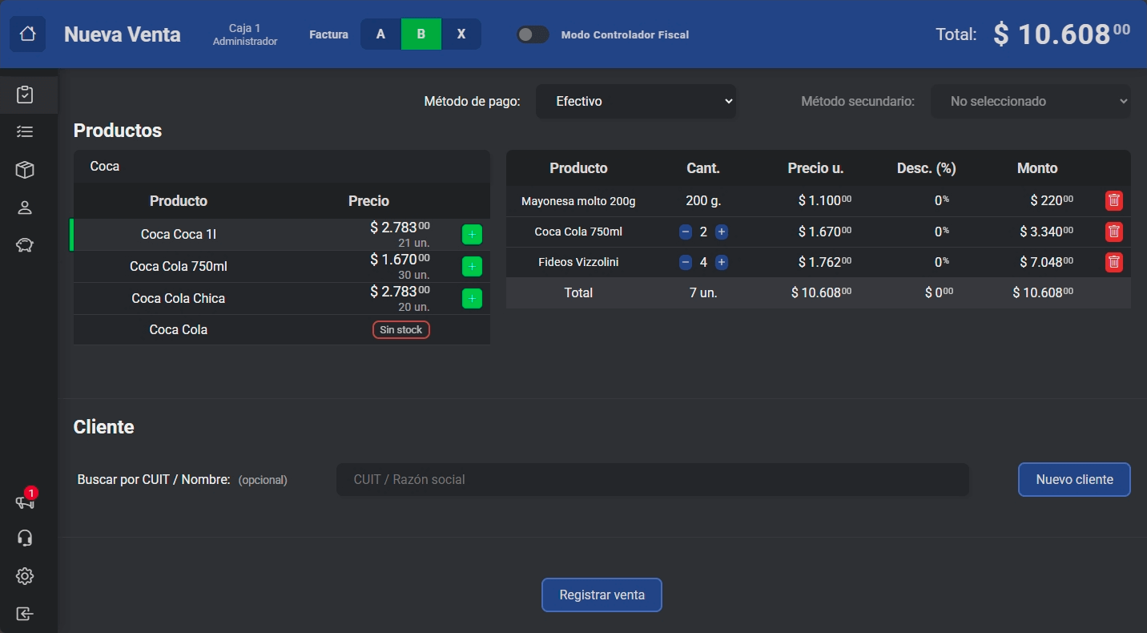
Task: Add Coca Cola Chica to the sale
Action: 472,299
